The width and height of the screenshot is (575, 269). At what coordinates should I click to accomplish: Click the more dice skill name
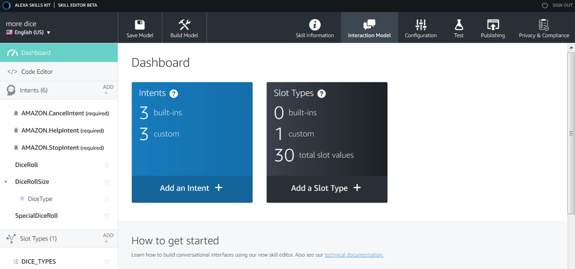click(x=21, y=24)
